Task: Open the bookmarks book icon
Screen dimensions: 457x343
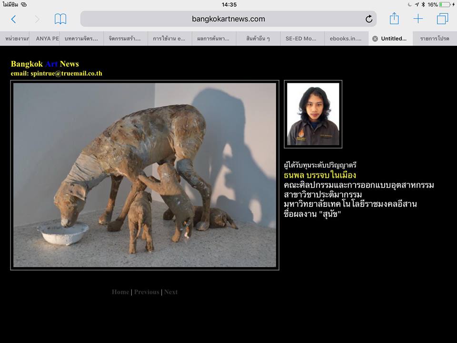Action: click(x=60, y=19)
